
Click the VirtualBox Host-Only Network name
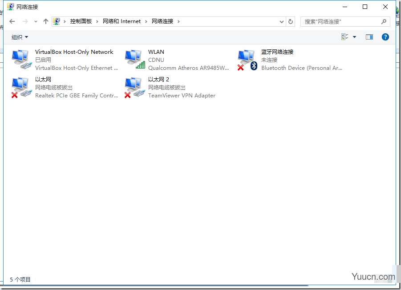[74, 52]
